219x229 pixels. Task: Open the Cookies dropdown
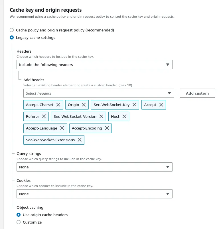coord(94,194)
